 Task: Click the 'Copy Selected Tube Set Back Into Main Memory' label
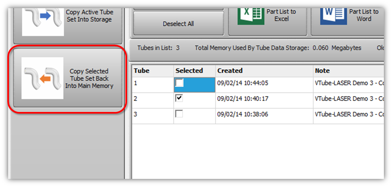[89, 78]
